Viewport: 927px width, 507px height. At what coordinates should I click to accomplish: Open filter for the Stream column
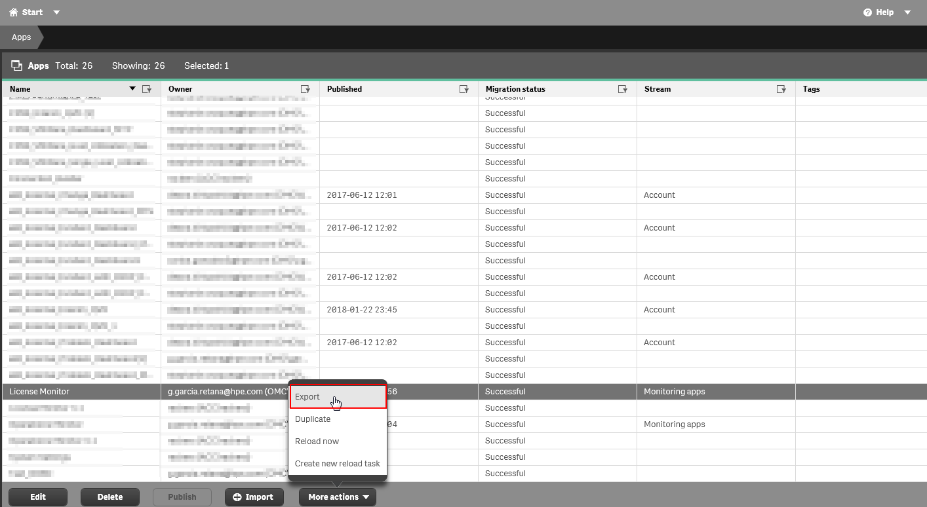point(781,89)
